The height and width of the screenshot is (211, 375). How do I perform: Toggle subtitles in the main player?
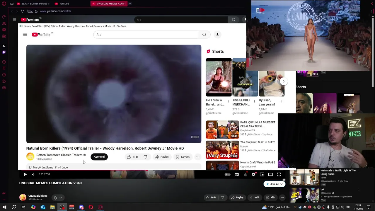(237, 174)
